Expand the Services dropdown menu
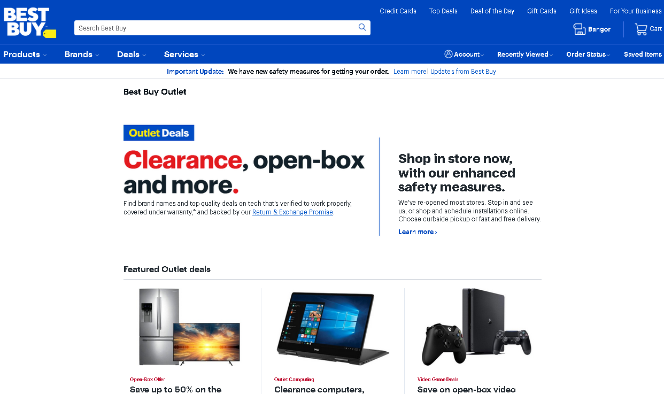This screenshot has height=394, width=664. click(x=184, y=54)
